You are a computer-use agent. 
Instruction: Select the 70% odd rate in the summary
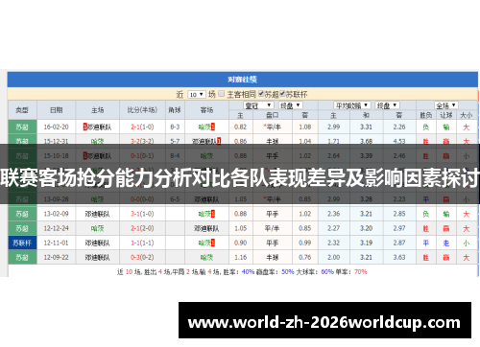click(x=361, y=272)
